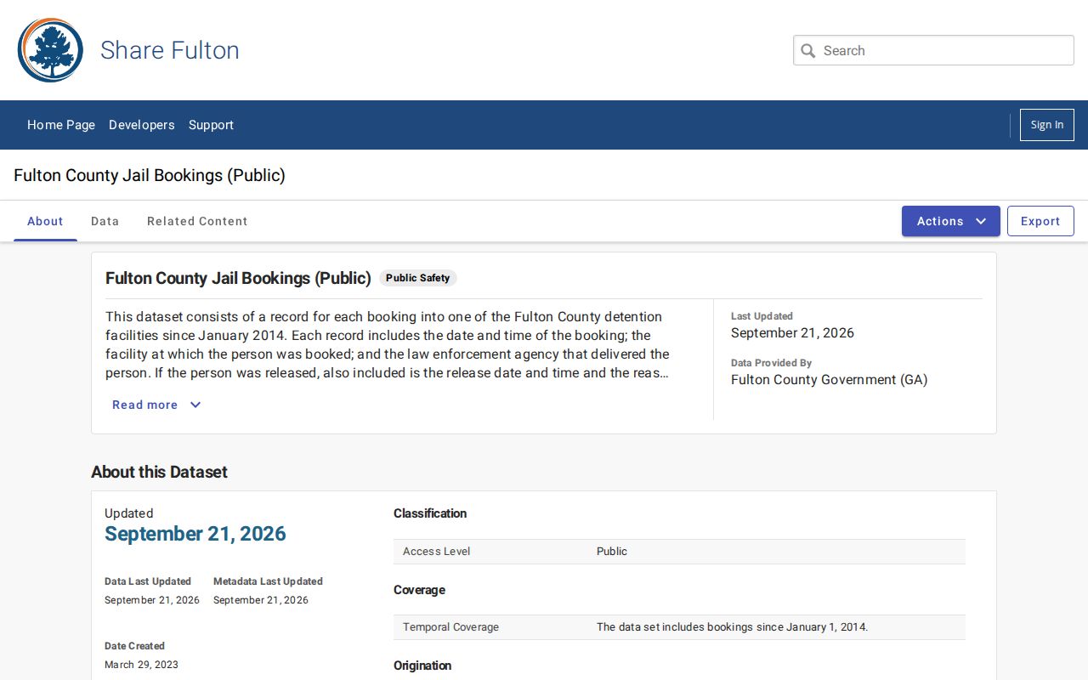This screenshot has height=680, width=1088.
Task: Click the March 29, 2023 creation date
Action: pyautogui.click(x=141, y=665)
